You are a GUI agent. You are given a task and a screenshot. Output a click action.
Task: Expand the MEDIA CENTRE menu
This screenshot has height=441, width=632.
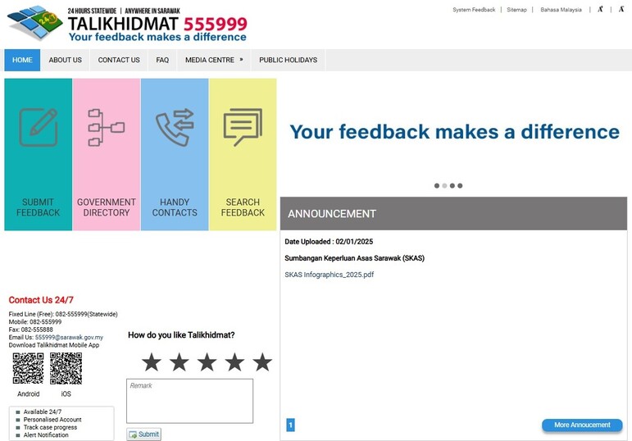214,60
